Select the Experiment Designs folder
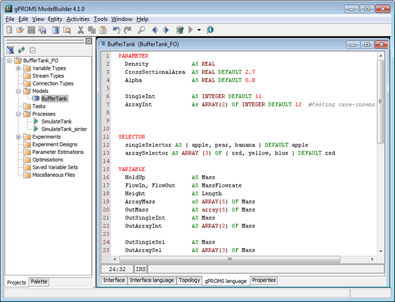395x302 pixels. (54, 144)
